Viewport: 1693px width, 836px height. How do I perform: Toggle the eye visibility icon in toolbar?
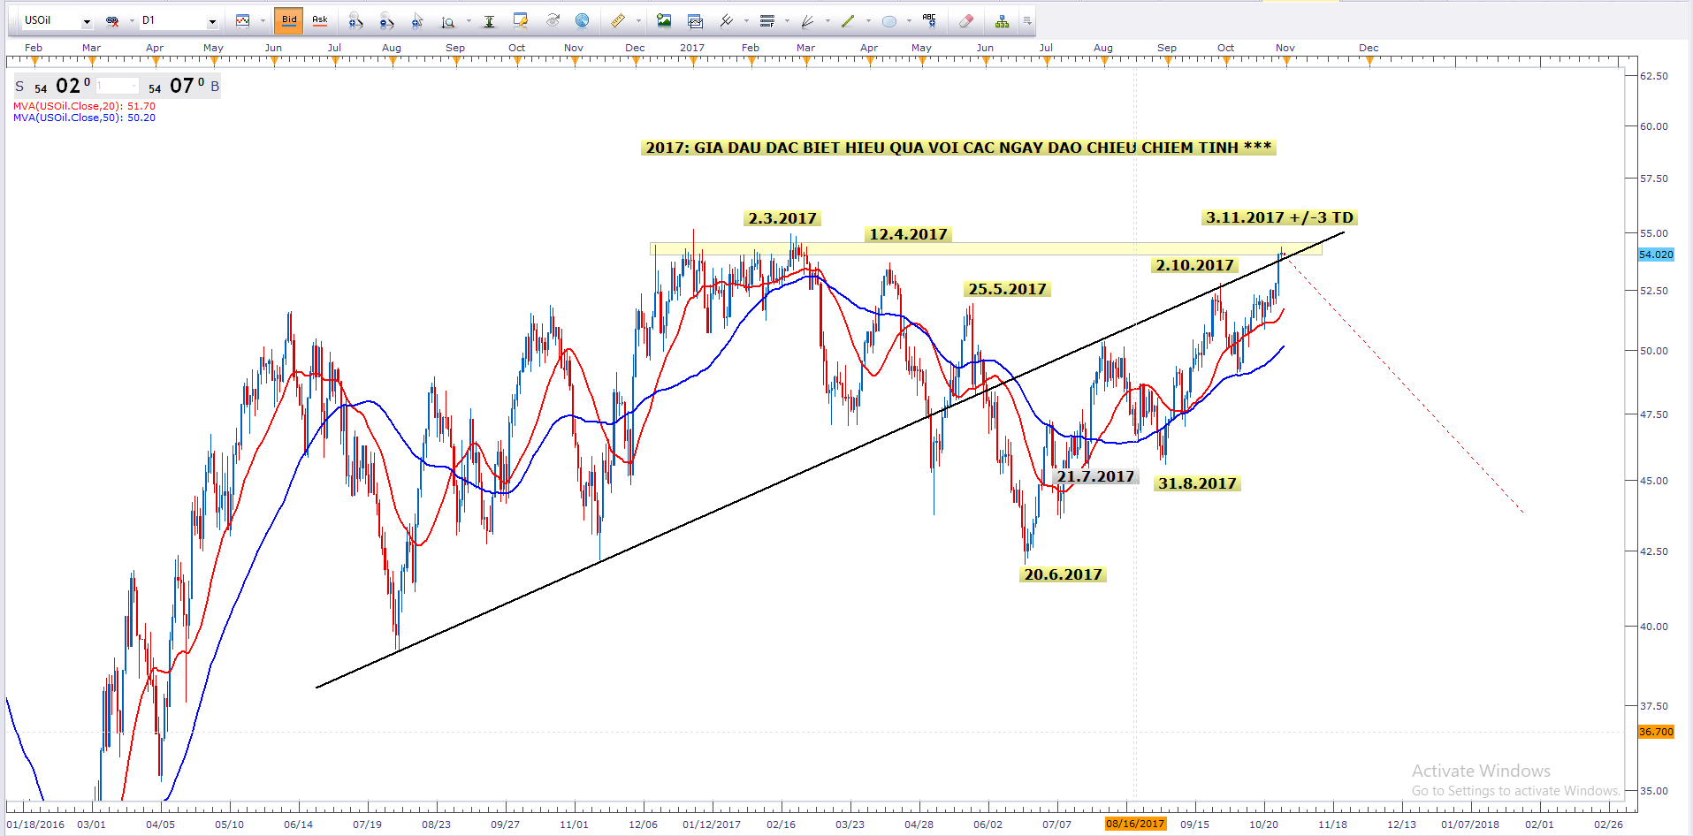pos(553,20)
